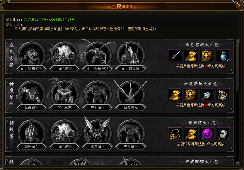Screen dimensions: 244x170
Task: Click the gold scroll in 神魔禁地 rewards
Action: point(175,95)
